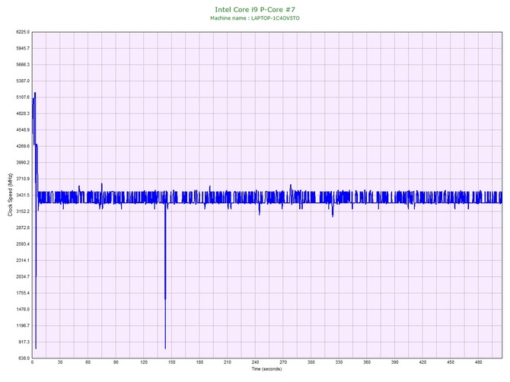Click the 1476.0 y-axis value
Image resolution: width=510 pixels, height=382 pixels.
(x=23, y=309)
